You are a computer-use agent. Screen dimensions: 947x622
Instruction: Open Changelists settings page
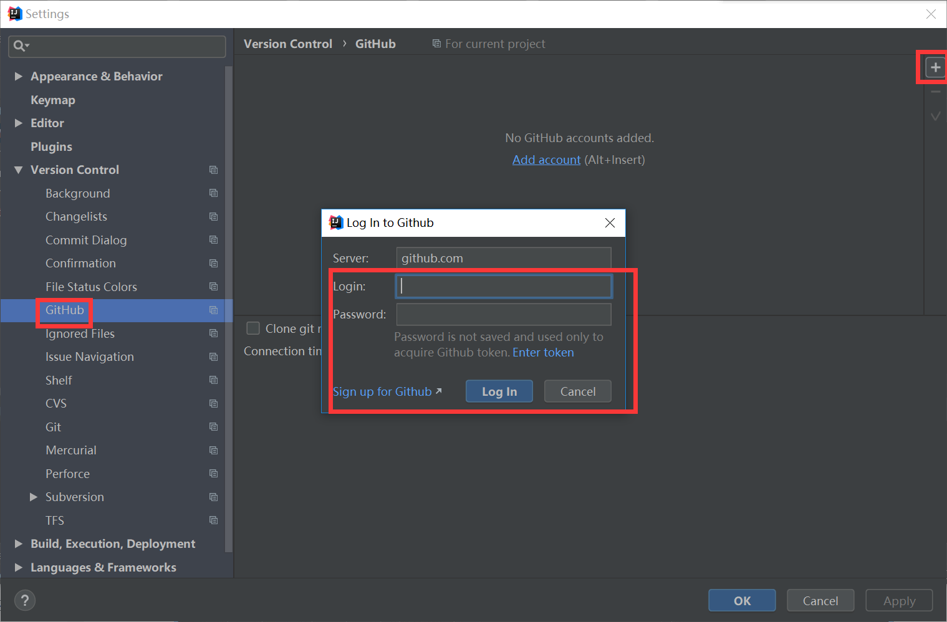(x=76, y=216)
